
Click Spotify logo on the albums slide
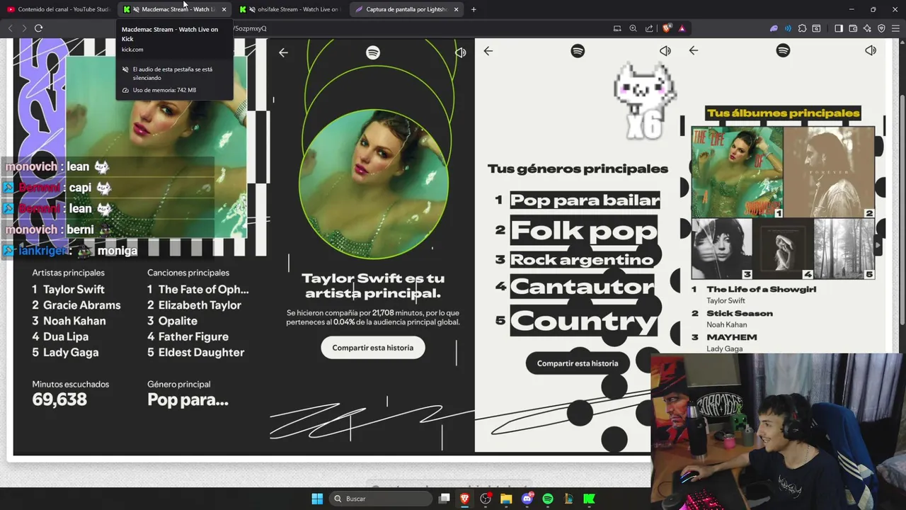tap(783, 50)
